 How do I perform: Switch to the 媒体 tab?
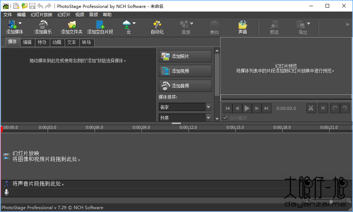click(x=12, y=42)
